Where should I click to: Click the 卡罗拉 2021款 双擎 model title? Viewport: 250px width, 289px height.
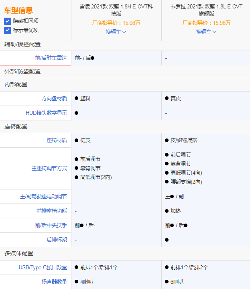(206, 10)
